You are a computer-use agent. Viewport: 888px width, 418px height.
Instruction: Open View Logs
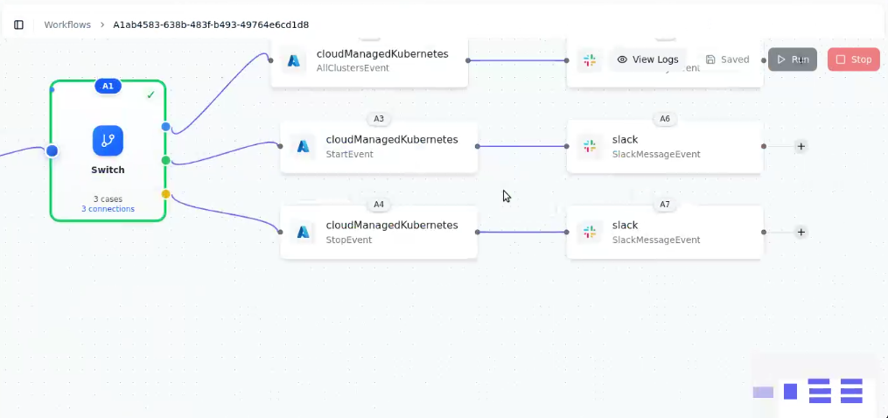(647, 59)
